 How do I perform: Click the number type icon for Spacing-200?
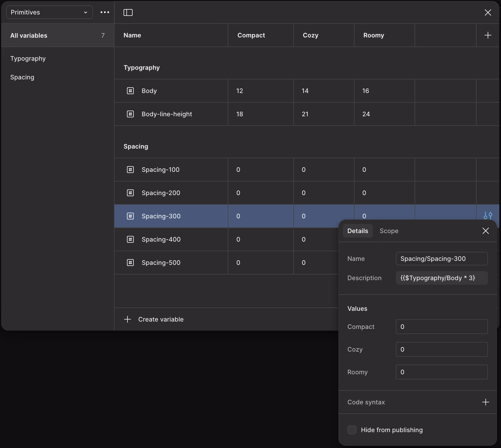(130, 193)
